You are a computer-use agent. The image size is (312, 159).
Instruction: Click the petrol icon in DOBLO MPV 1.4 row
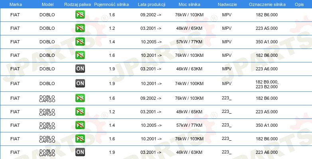pos(80,42)
